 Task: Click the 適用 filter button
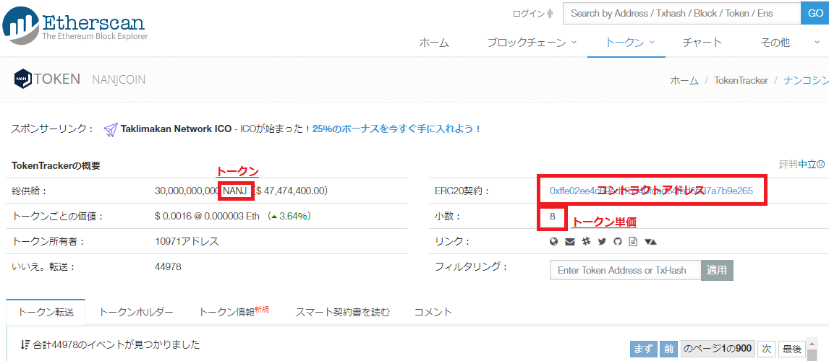click(717, 270)
